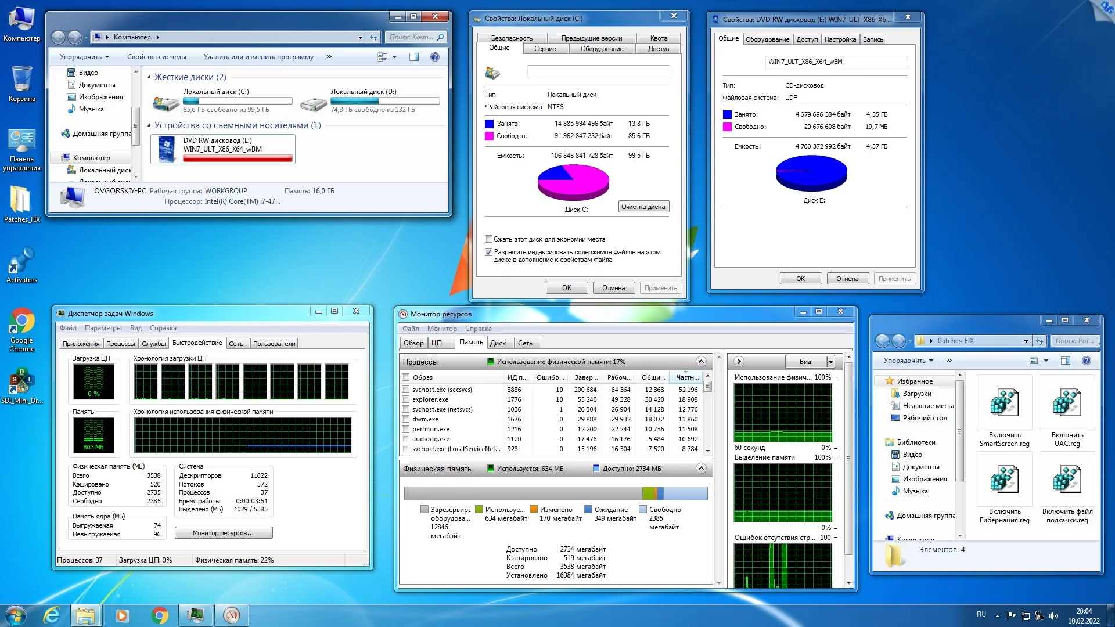Click the Очистка диска button
This screenshot has height=627, width=1115.
coord(643,207)
